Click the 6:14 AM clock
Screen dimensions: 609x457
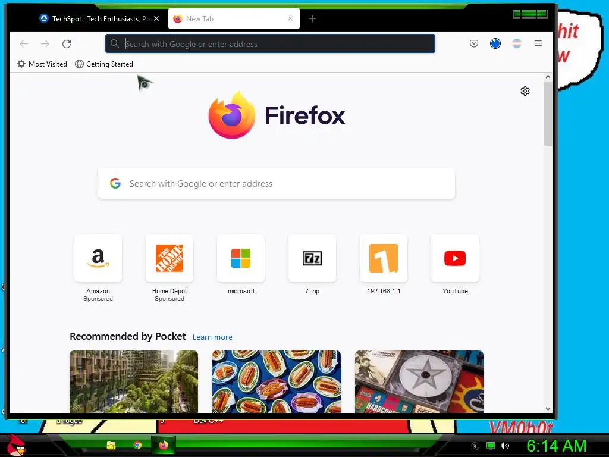point(556,446)
